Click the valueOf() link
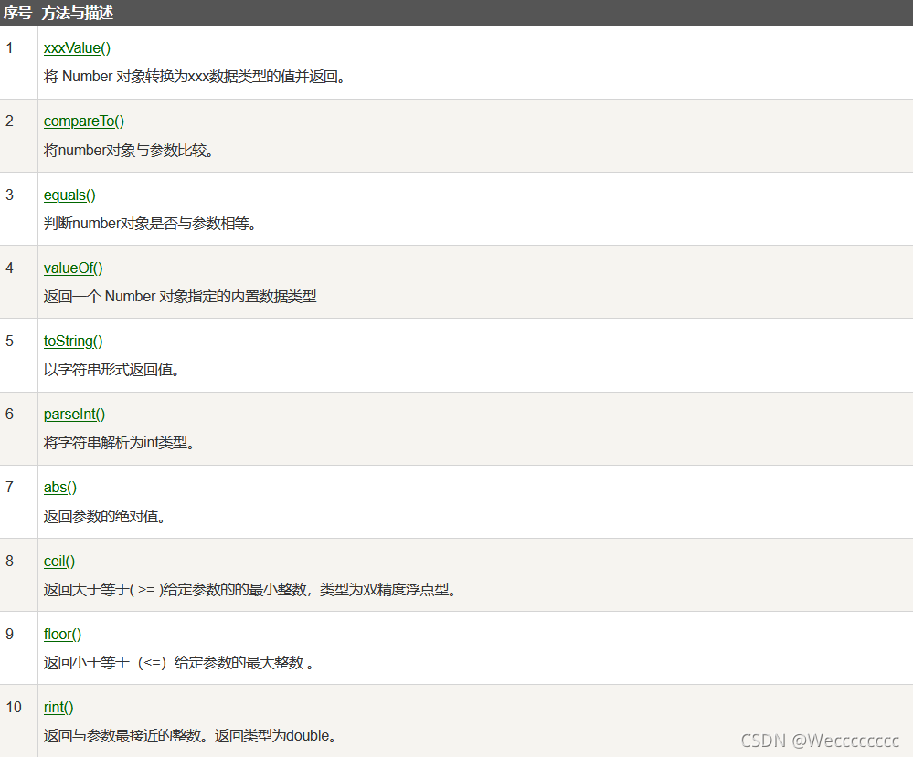913x757 pixels. (73, 268)
